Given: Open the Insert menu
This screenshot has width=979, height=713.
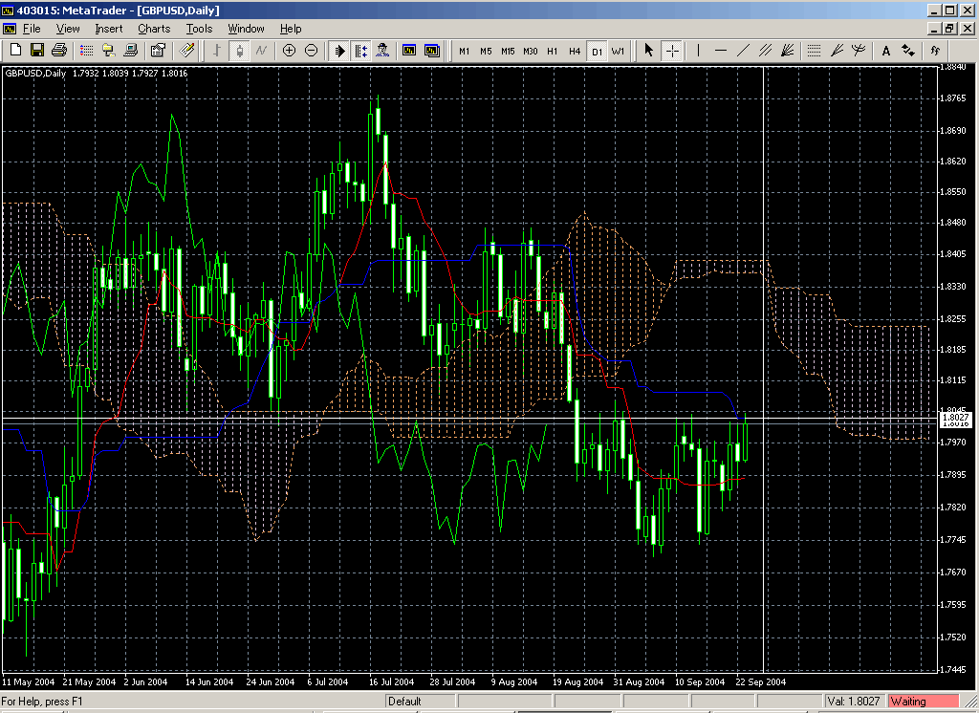Looking at the screenshot, I should [x=109, y=29].
